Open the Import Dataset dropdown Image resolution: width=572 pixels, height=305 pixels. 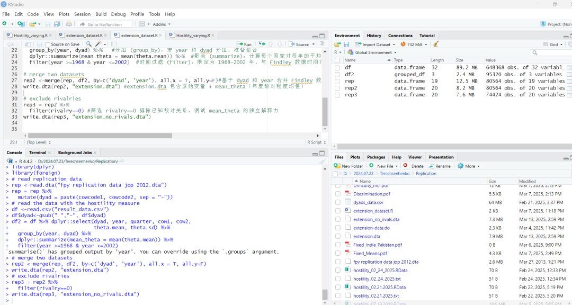click(x=376, y=44)
